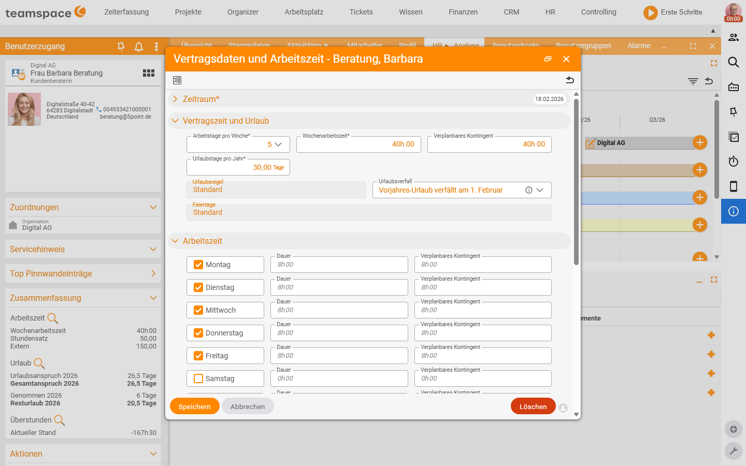Open the Zeiterfassung menu
The width and height of the screenshot is (746, 466).
tap(126, 12)
